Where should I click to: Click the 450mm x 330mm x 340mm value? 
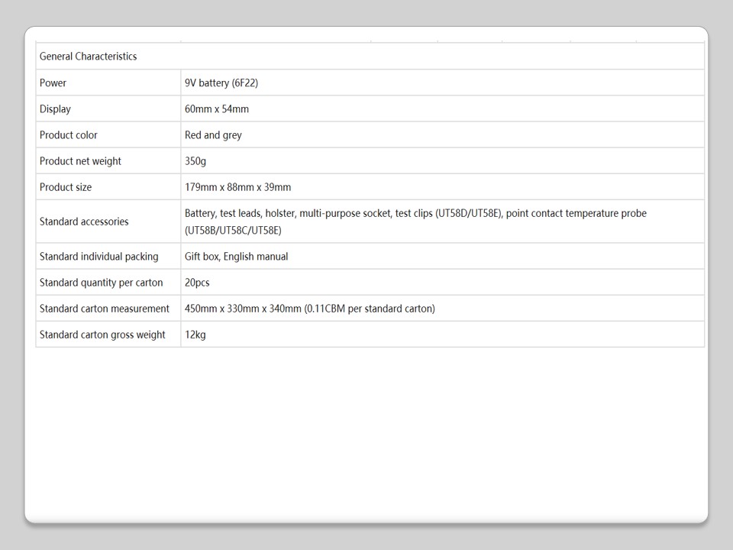pos(310,309)
